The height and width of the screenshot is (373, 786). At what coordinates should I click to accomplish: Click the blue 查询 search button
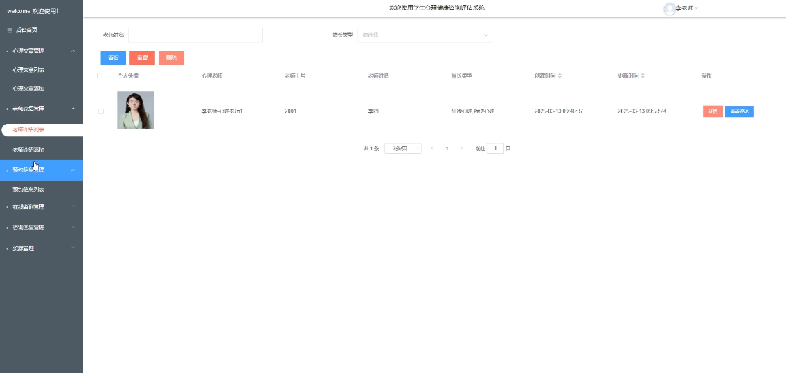[114, 58]
